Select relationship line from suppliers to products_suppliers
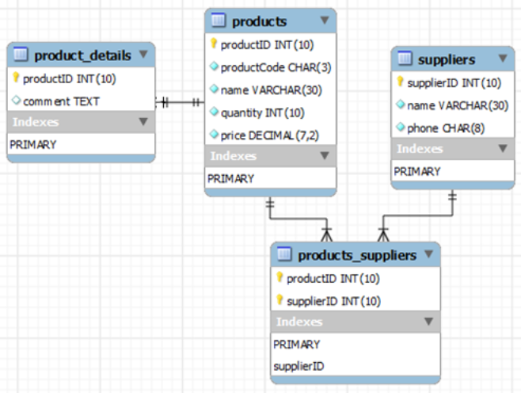Image resolution: width=521 pixels, height=393 pixels. point(417,216)
